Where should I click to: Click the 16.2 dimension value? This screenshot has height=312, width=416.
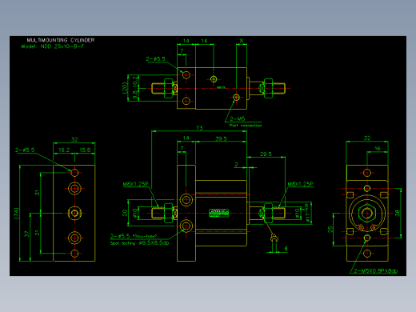tap(64, 150)
